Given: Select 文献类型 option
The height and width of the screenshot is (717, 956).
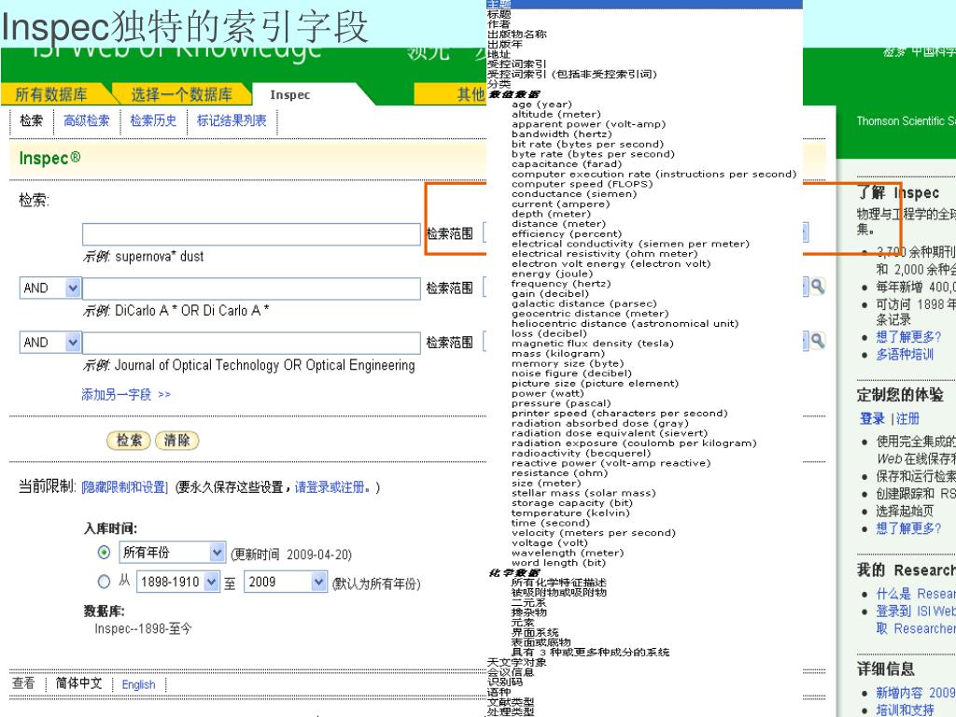Looking at the screenshot, I should click(x=511, y=702).
